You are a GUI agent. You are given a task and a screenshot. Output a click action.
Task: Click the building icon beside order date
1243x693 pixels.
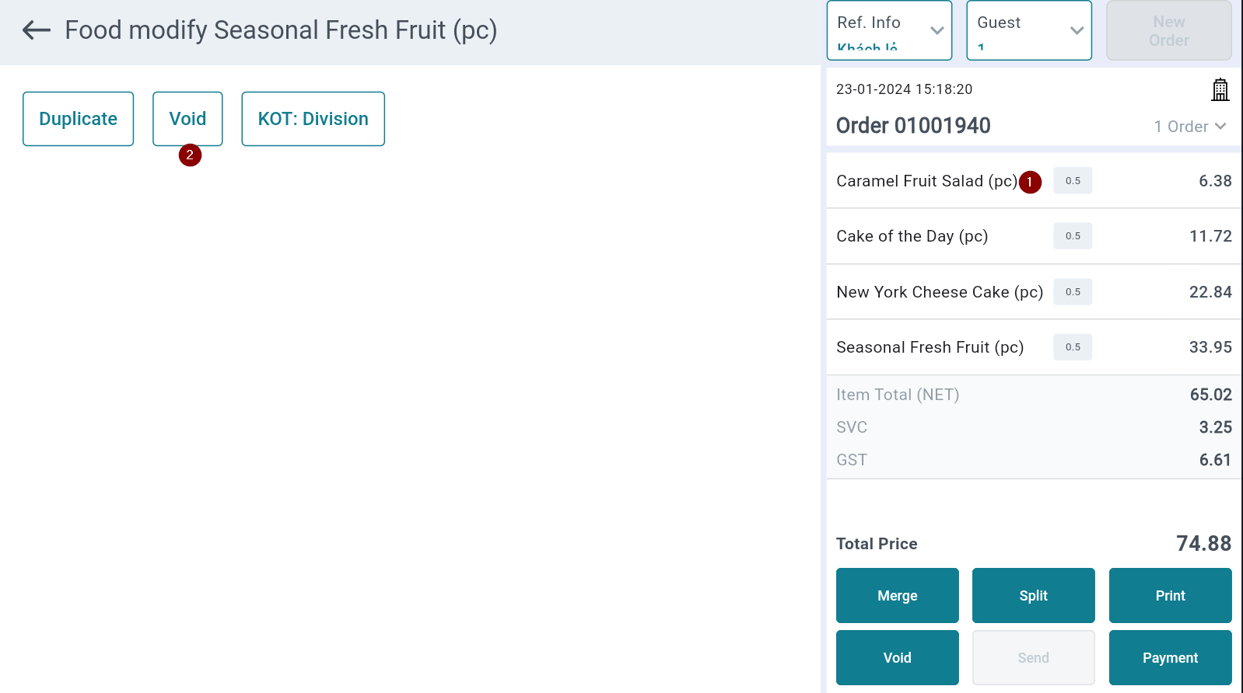click(1220, 90)
